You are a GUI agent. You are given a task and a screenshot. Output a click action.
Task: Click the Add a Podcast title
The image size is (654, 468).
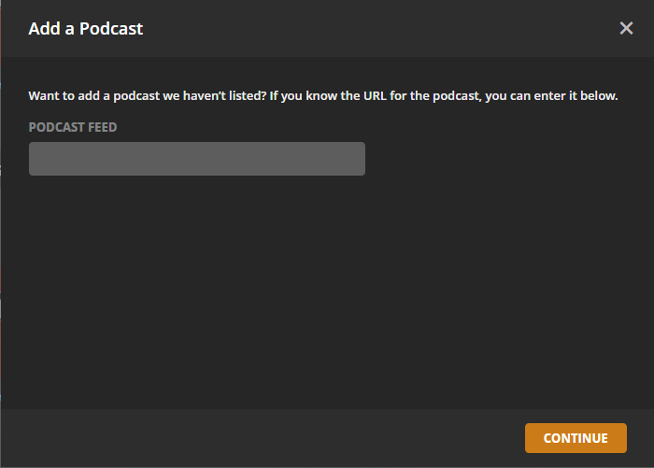[x=86, y=29]
